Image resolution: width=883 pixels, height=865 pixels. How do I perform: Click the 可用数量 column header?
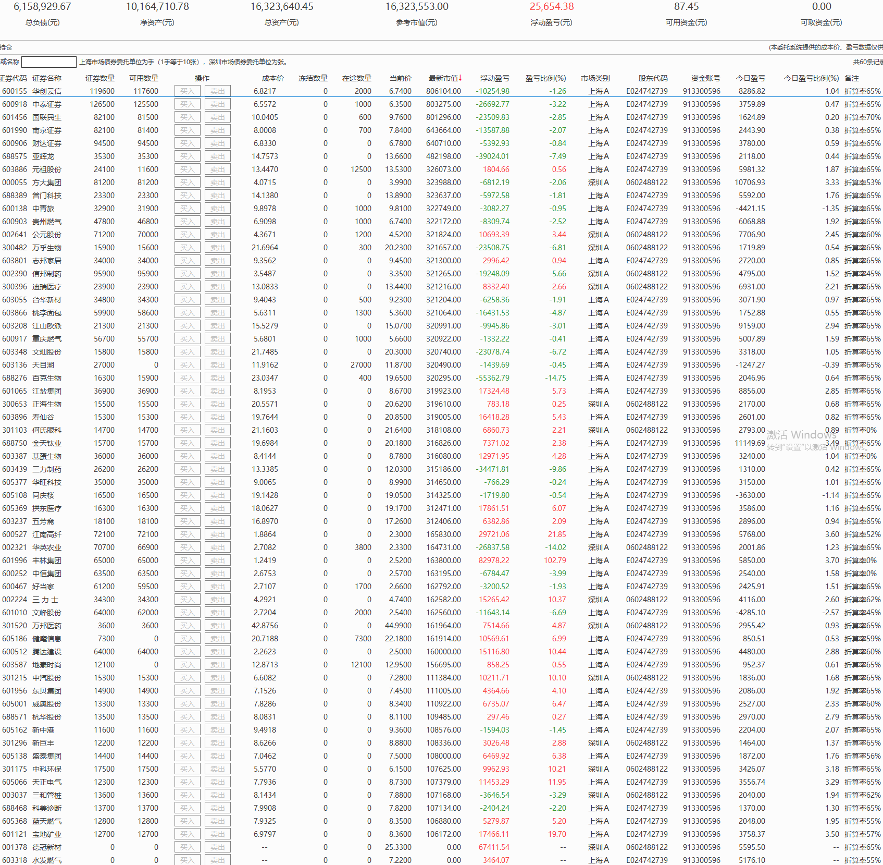[144, 78]
